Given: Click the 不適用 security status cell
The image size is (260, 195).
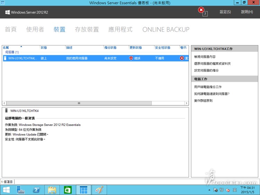Looking at the screenshot, I should (x=159, y=58).
